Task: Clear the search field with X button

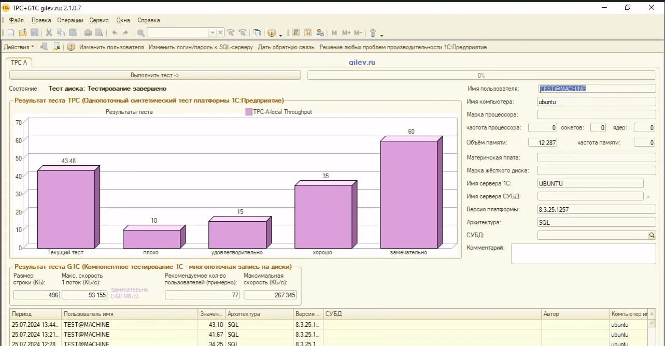Action: point(220,33)
